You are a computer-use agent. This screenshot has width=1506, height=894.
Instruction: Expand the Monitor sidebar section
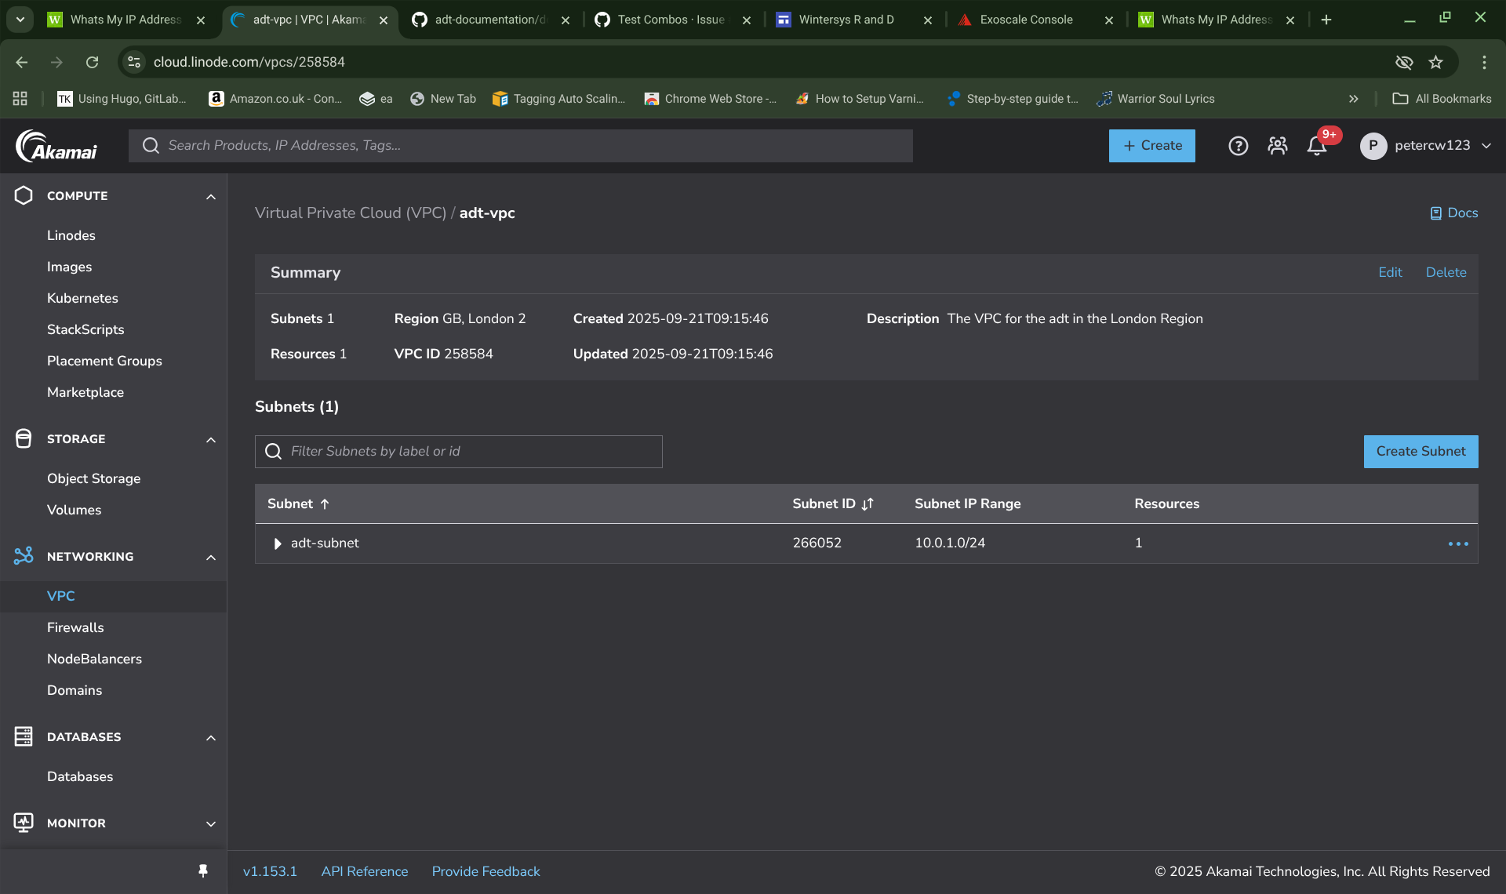[x=210, y=823]
